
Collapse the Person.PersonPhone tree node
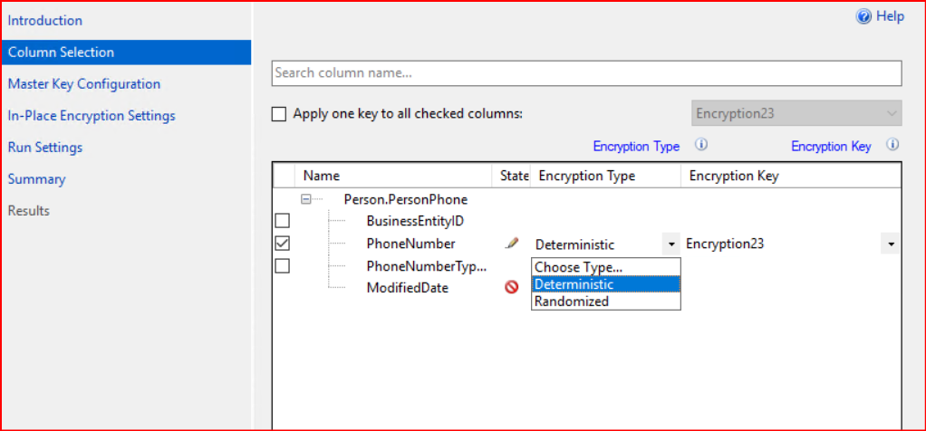pyautogui.click(x=306, y=199)
